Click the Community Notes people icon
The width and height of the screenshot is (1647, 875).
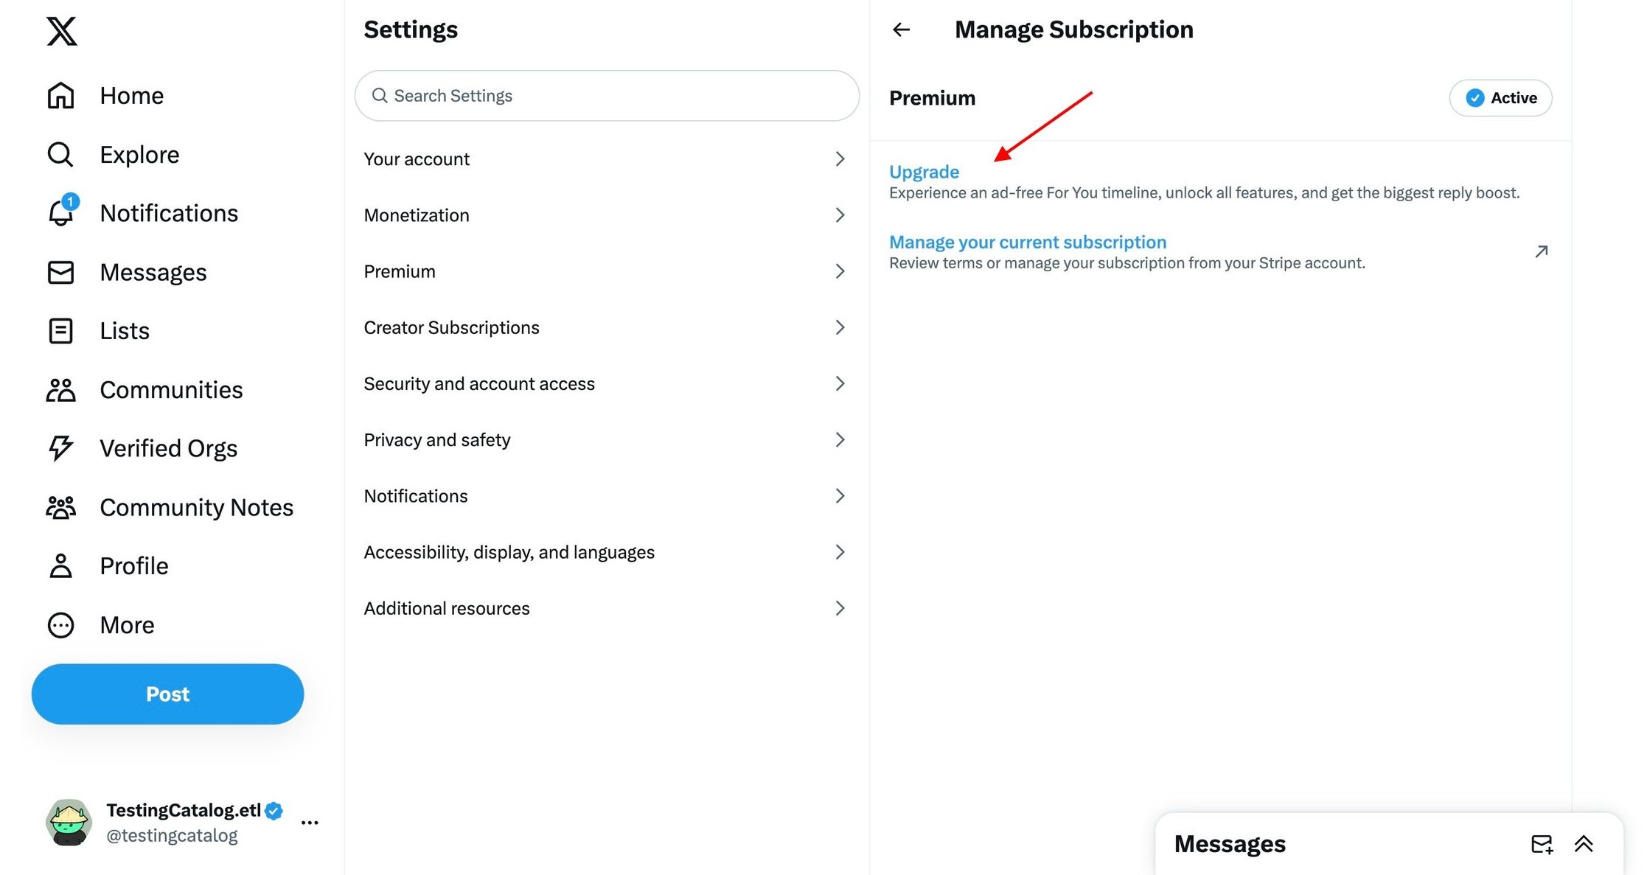pyautogui.click(x=60, y=507)
